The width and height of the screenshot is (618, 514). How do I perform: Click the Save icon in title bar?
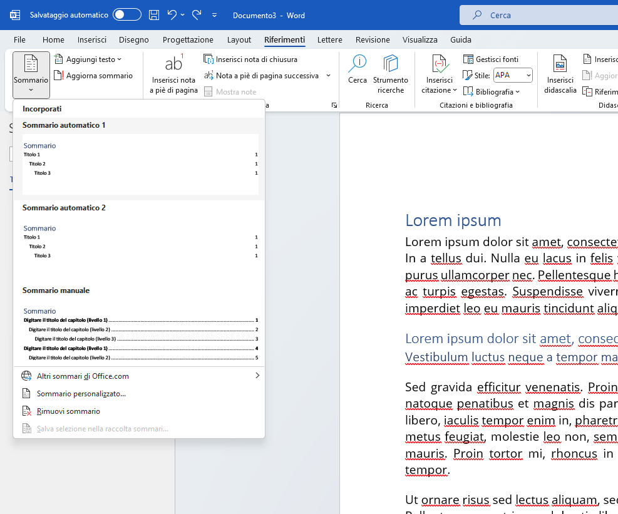(x=154, y=14)
